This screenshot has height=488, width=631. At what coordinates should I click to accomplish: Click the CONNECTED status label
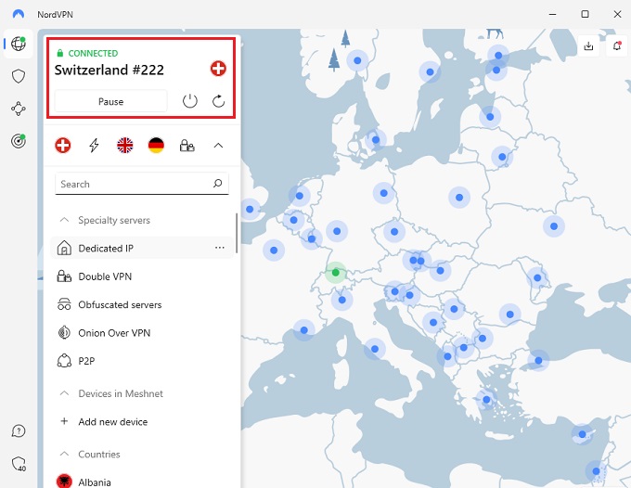pyautogui.click(x=93, y=53)
